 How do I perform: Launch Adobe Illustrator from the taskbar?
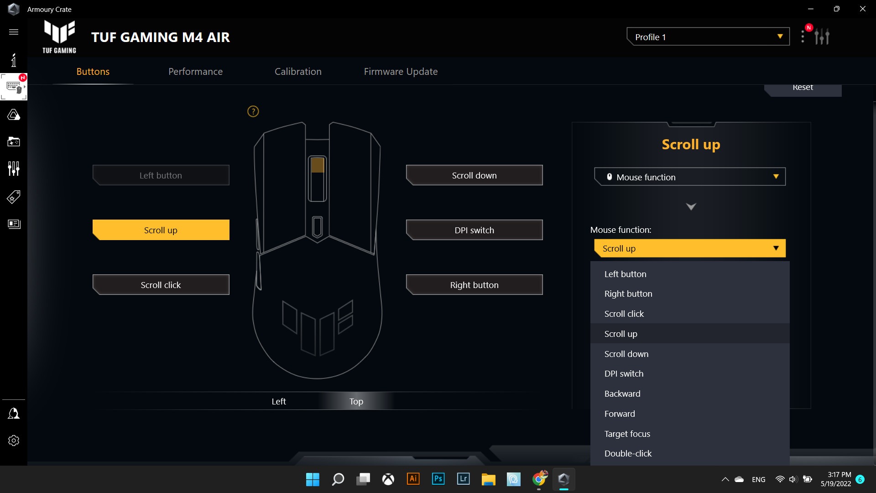click(x=413, y=479)
